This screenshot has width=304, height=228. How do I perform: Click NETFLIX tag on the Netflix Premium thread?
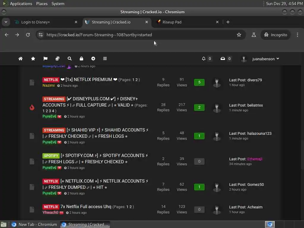tap(51, 80)
